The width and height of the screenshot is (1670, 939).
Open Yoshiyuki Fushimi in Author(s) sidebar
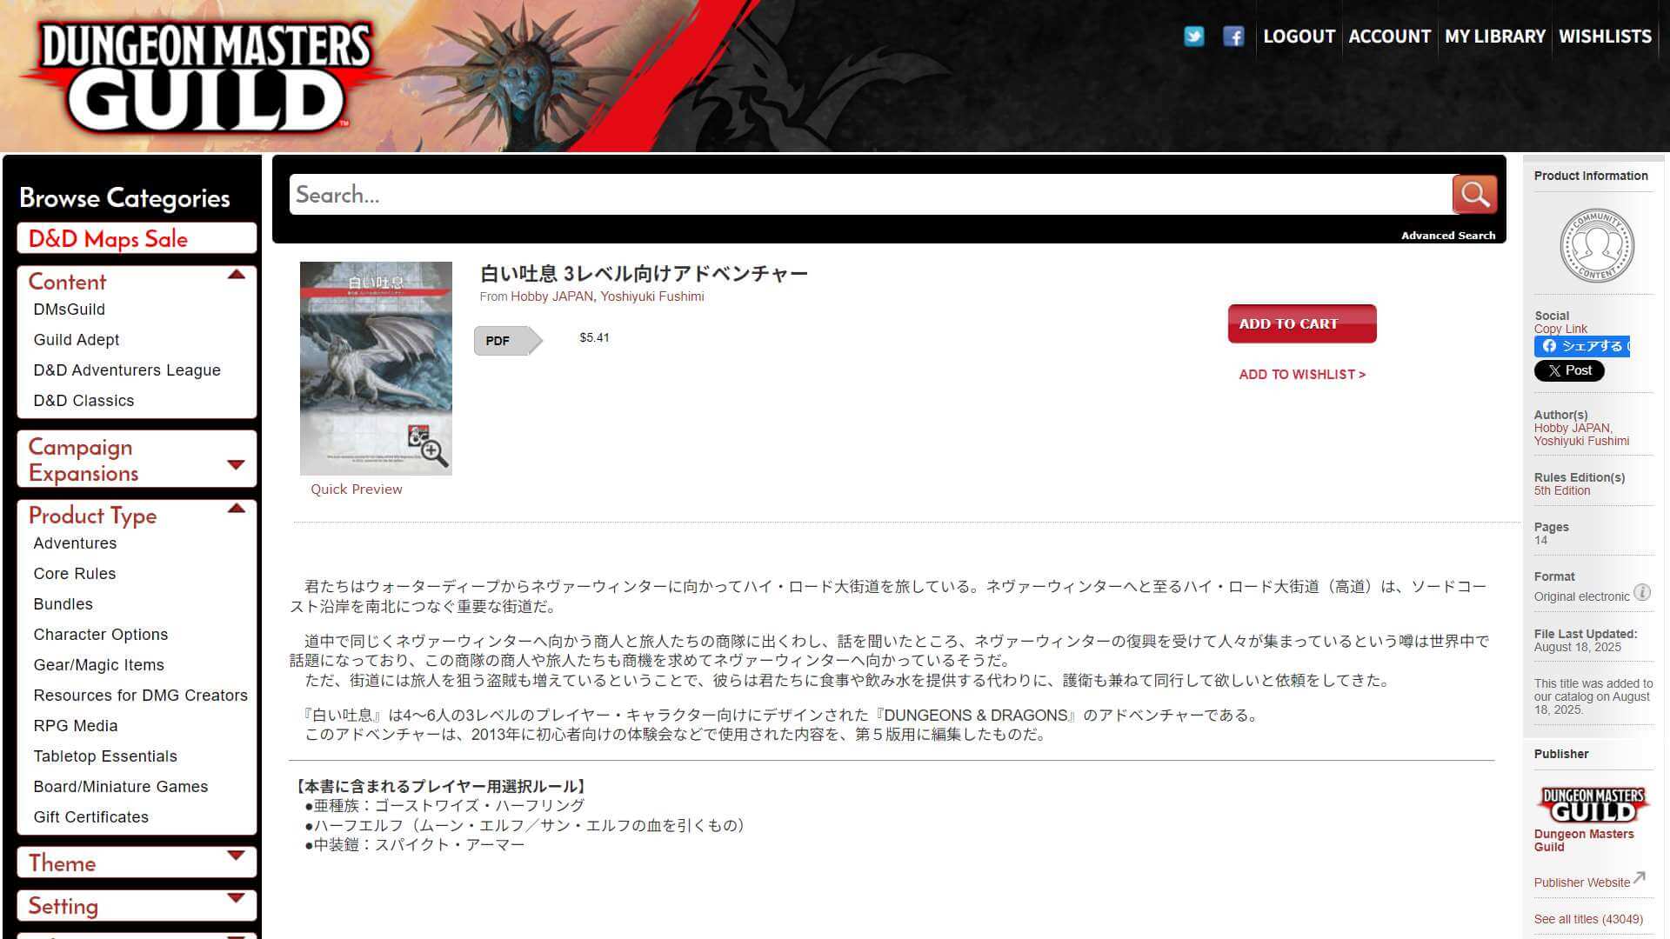1581,441
